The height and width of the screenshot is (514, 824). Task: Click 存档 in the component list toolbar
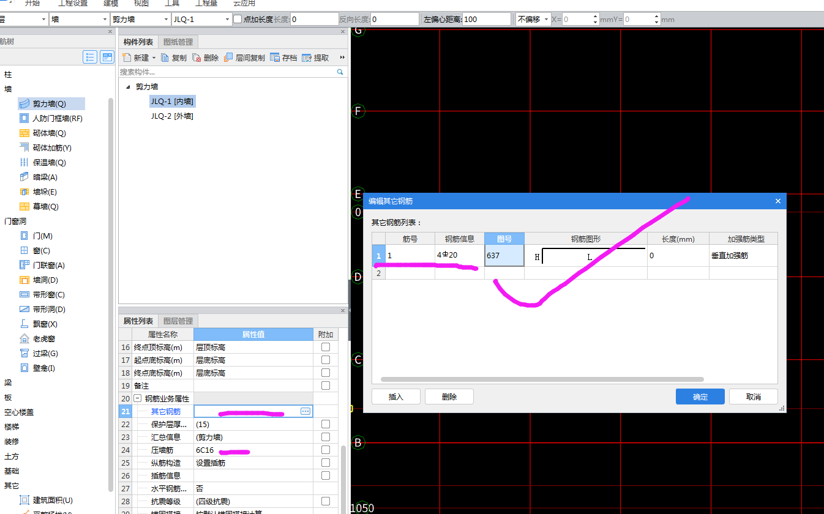tap(283, 58)
